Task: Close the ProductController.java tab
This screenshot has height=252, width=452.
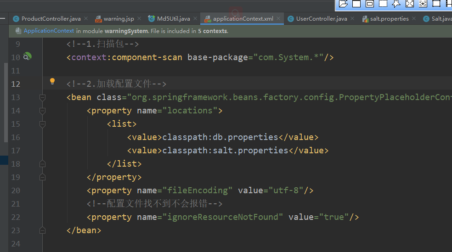Action: click(86, 18)
